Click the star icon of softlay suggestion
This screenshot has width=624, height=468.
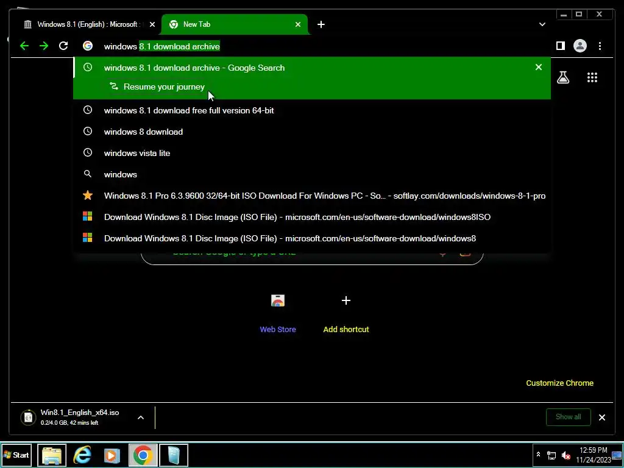88,196
